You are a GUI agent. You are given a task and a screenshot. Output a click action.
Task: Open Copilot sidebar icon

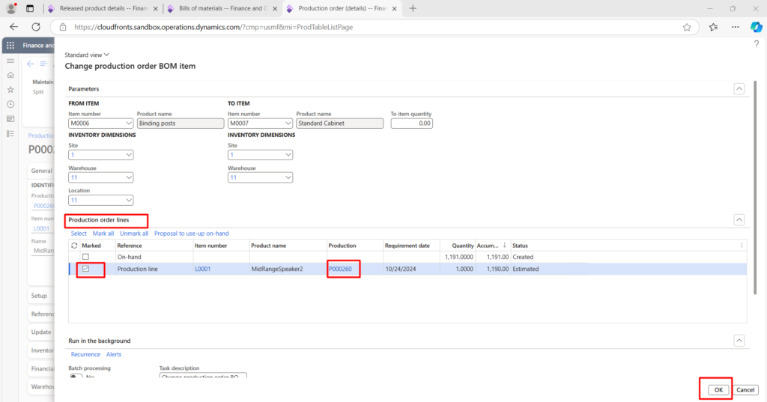757,27
